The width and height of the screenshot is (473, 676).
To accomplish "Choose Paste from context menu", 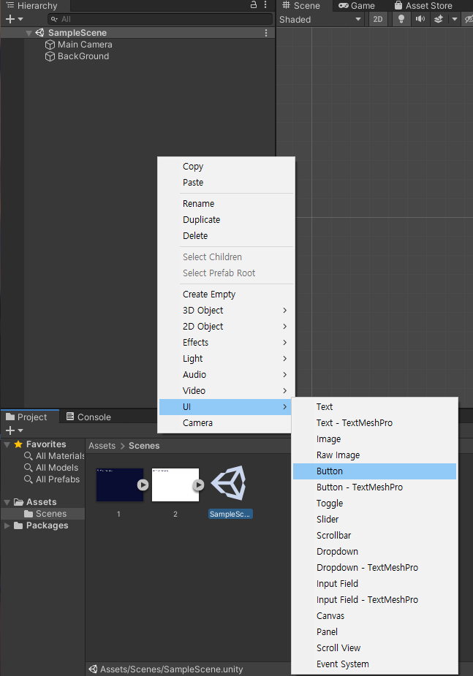I will click(x=227, y=183).
